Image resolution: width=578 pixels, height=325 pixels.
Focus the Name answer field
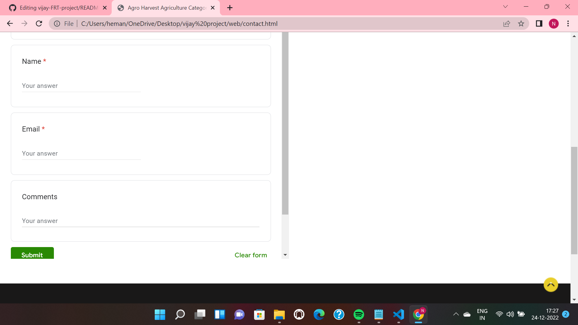81,86
